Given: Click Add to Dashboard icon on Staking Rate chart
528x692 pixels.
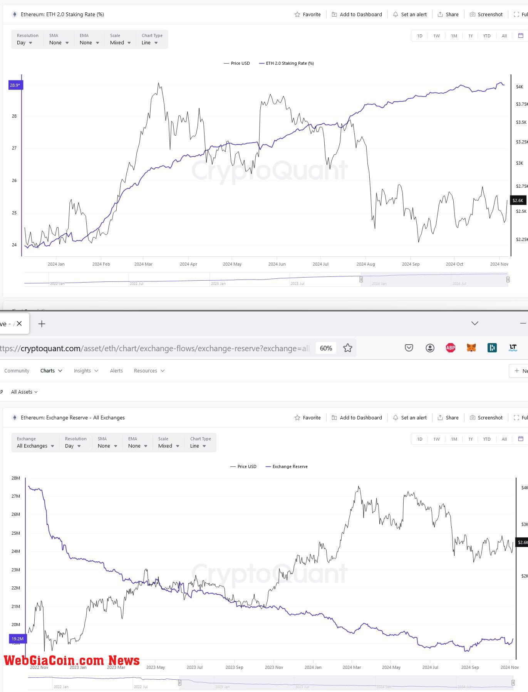Looking at the screenshot, I should click(334, 14).
